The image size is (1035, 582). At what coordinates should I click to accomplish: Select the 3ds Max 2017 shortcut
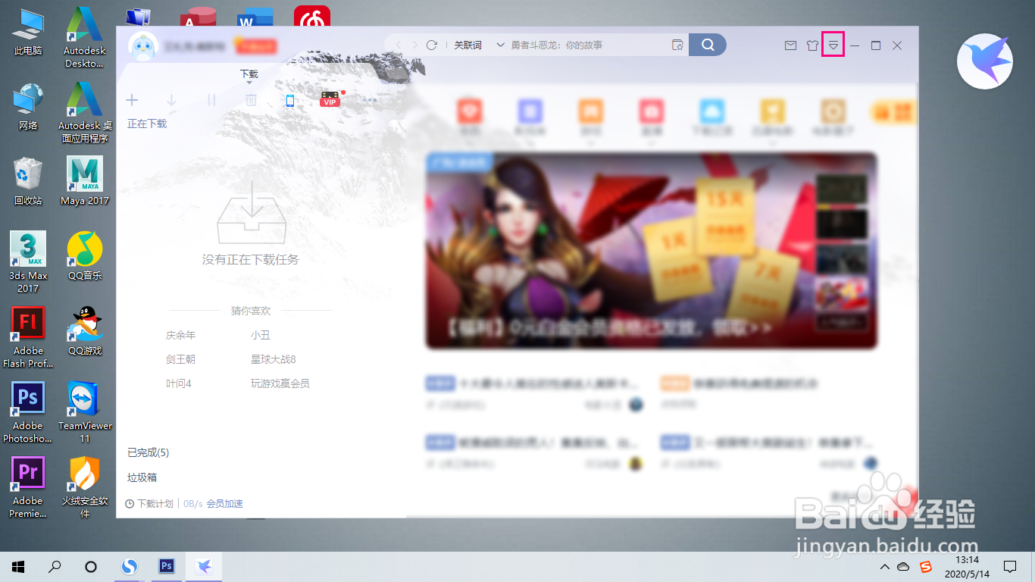coord(28,263)
